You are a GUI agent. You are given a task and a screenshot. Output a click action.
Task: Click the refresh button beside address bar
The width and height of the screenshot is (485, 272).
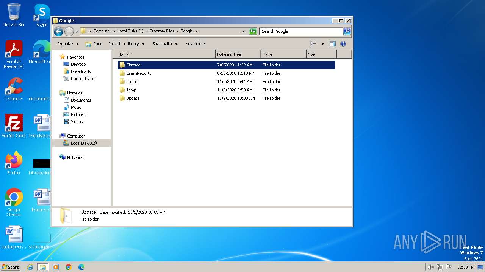pos(253,31)
